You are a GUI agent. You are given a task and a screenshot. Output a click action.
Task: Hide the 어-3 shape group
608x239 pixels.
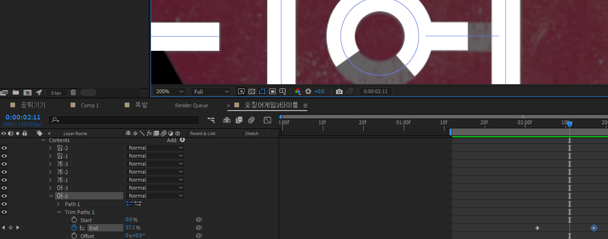click(4, 188)
